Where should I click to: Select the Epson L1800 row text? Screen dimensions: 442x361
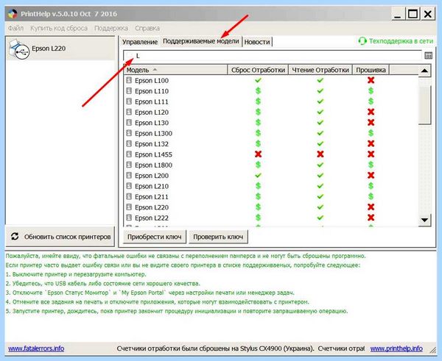(x=154, y=165)
